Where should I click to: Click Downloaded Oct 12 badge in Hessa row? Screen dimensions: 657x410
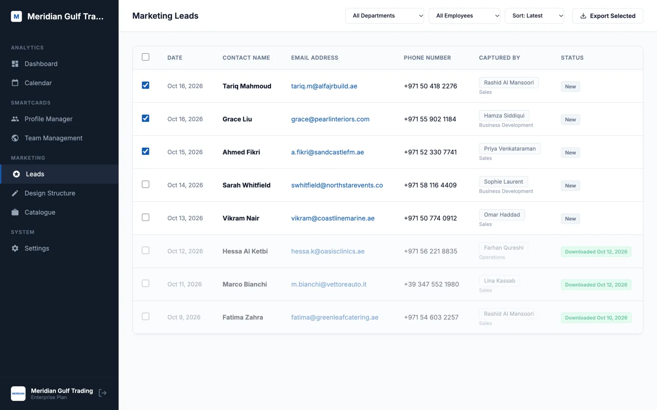click(596, 252)
